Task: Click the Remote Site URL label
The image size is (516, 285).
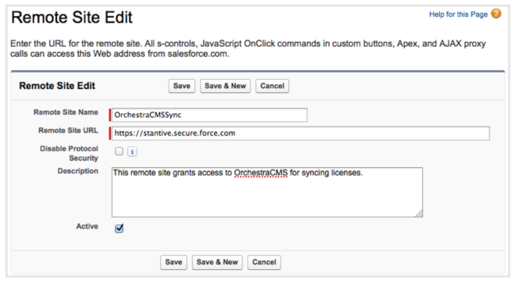Action: (68, 130)
